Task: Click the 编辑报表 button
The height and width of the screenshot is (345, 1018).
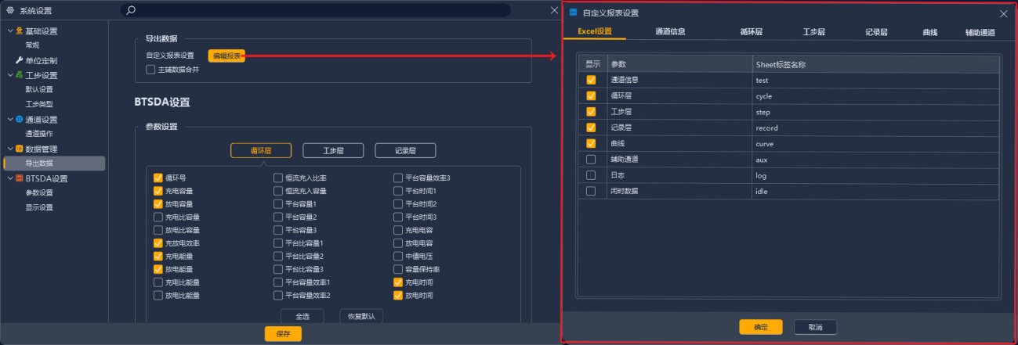Action: [x=226, y=56]
